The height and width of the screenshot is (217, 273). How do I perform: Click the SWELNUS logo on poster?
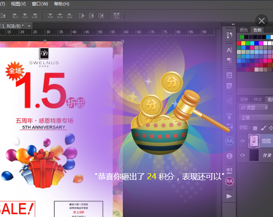[x=44, y=58]
